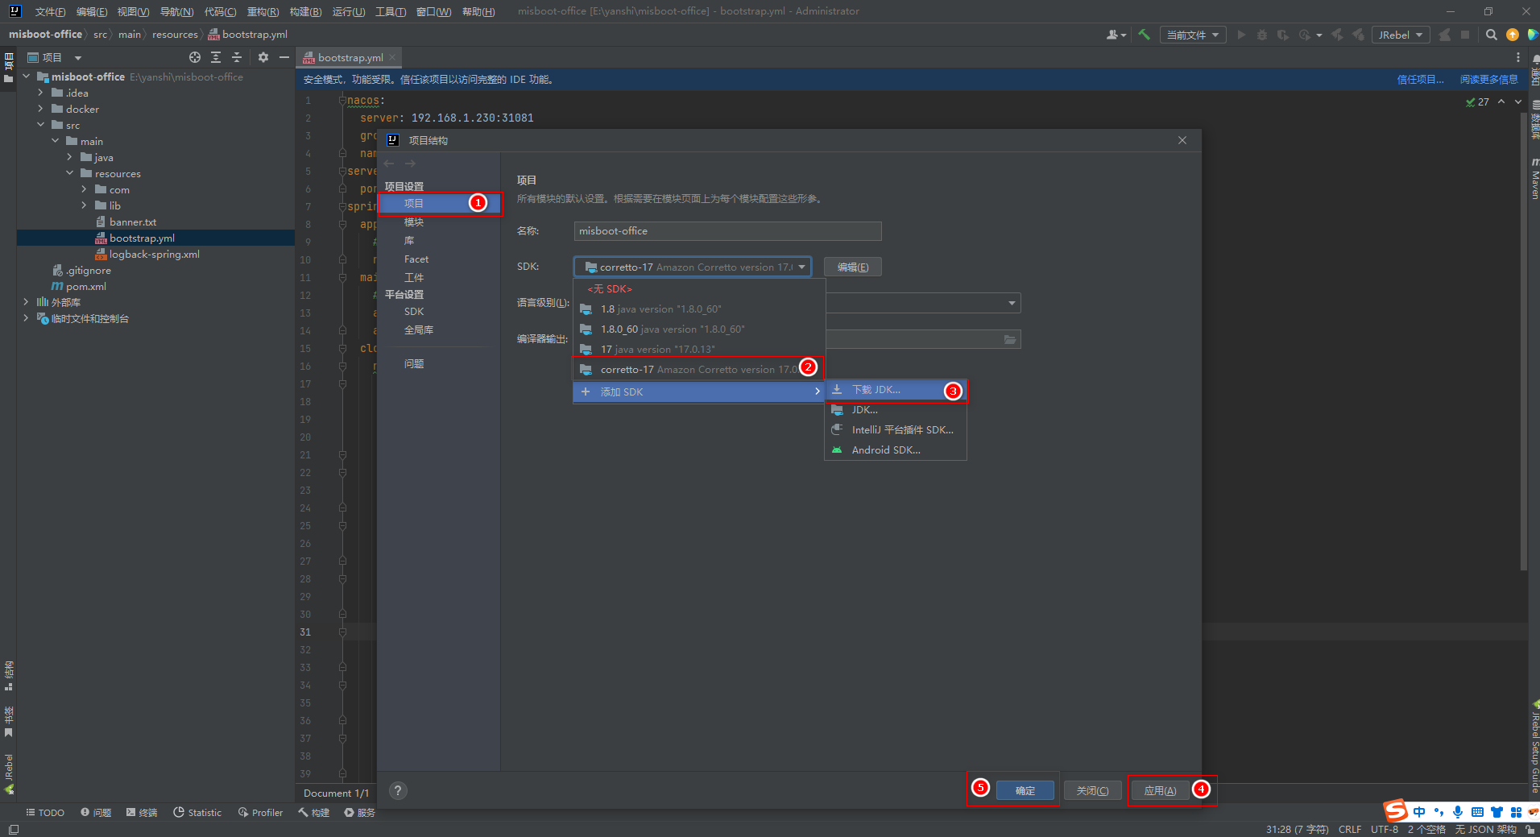Screen dimensions: 1540x837
Task: Collapse the src folder in tree
Action: coord(41,125)
